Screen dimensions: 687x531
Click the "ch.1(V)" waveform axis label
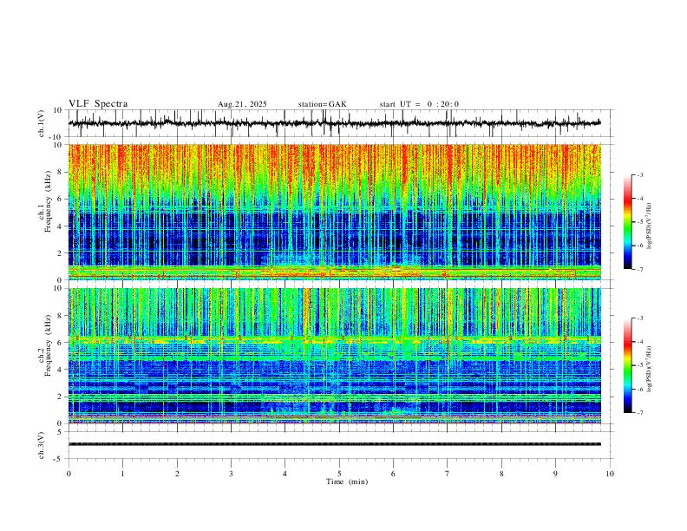pos(42,123)
